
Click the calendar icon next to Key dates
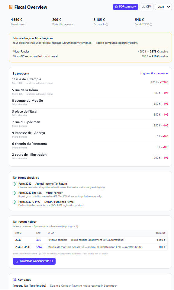point(14,279)
